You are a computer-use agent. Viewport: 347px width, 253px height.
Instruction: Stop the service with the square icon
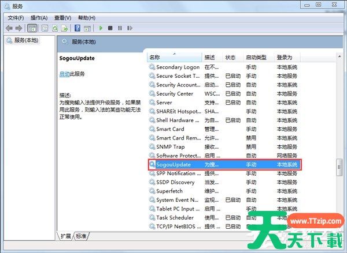(110, 28)
